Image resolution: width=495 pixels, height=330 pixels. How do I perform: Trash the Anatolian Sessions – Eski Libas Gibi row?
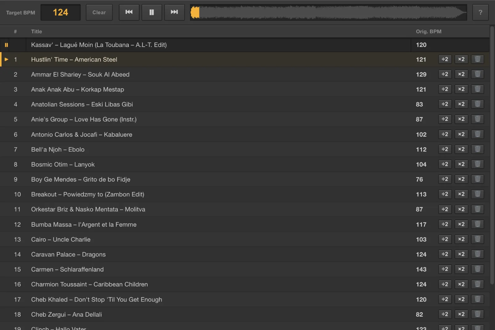coord(477,104)
